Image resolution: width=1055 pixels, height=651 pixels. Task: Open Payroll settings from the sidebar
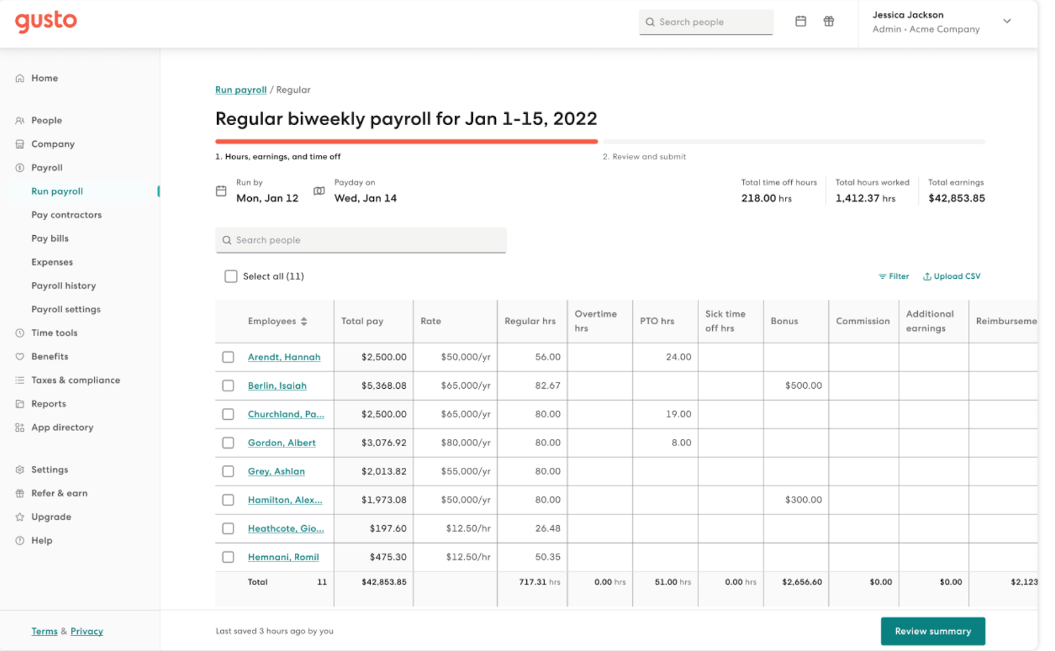66,309
